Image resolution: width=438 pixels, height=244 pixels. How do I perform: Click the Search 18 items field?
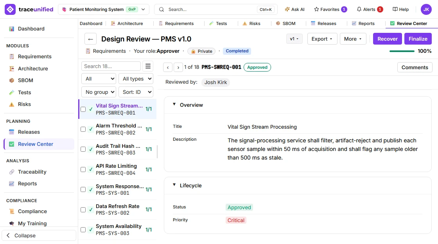click(x=111, y=66)
